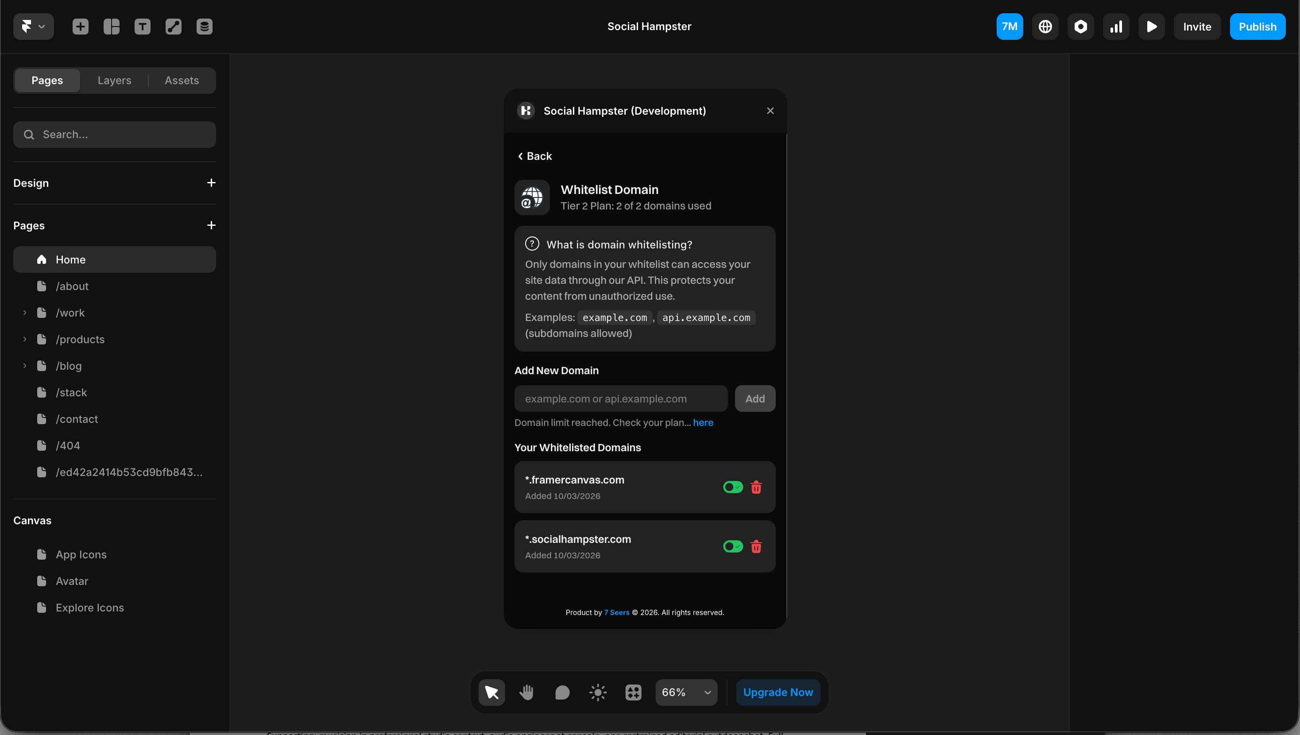The height and width of the screenshot is (735, 1300).
Task: Go Back in the plugin dialog
Action: click(x=535, y=156)
